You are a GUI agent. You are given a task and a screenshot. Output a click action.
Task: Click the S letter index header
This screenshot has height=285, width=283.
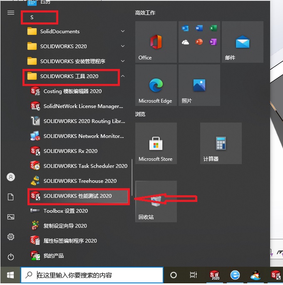click(x=32, y=17)
